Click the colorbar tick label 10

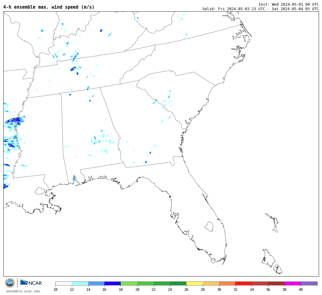[55, 289]
